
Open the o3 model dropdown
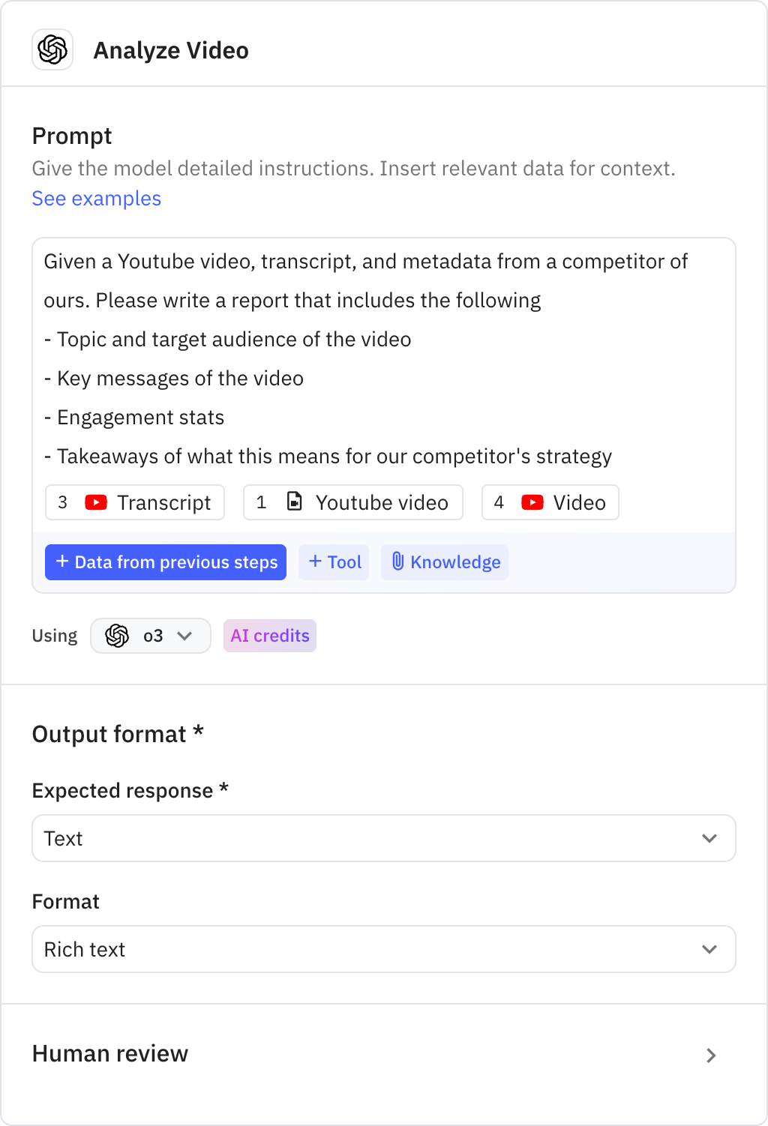tap(183, 635)
